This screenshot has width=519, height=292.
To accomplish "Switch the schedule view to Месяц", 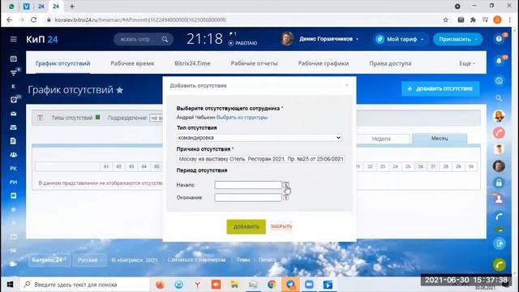I will pos(440,139).
